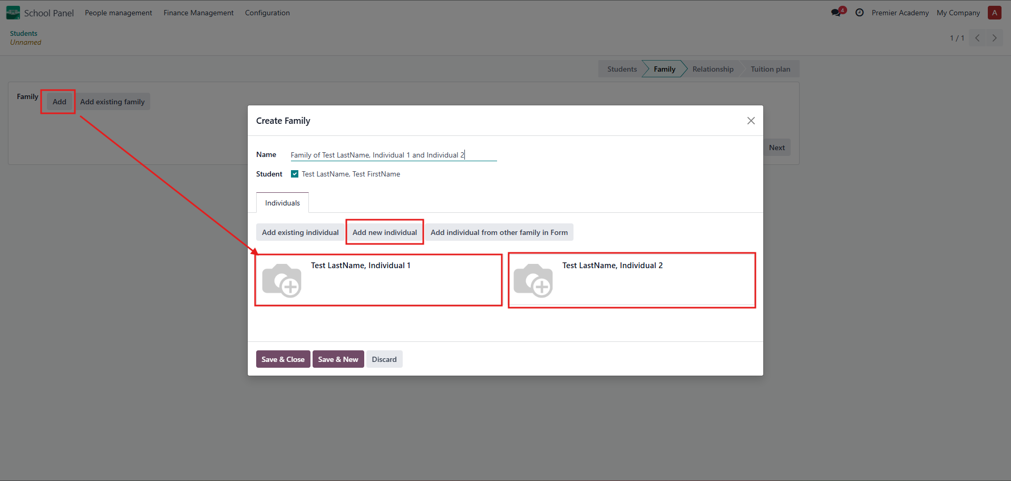The image size is (1011, 481).
Task: Click the user avatar icon 'A'
Action: [x=994, y=13]
